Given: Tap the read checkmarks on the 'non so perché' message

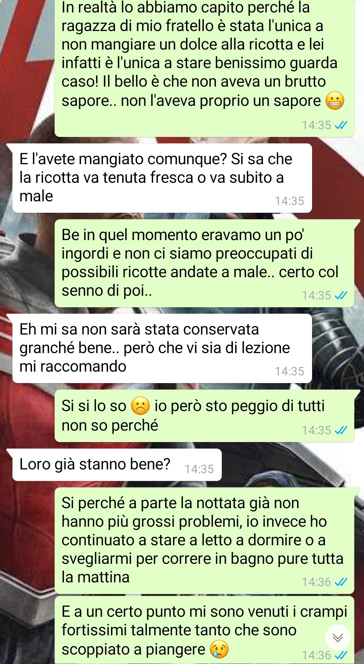Looking at the screenshot, I should tap(341, 430).
